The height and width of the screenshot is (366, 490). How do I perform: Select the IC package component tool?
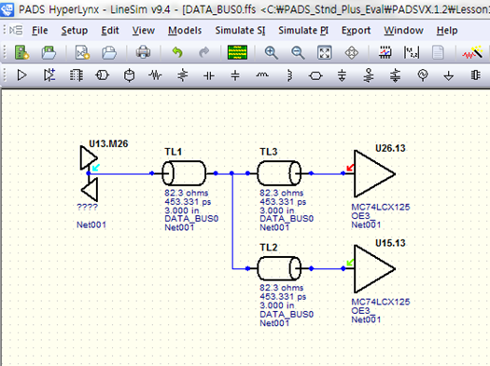point(76,75)
